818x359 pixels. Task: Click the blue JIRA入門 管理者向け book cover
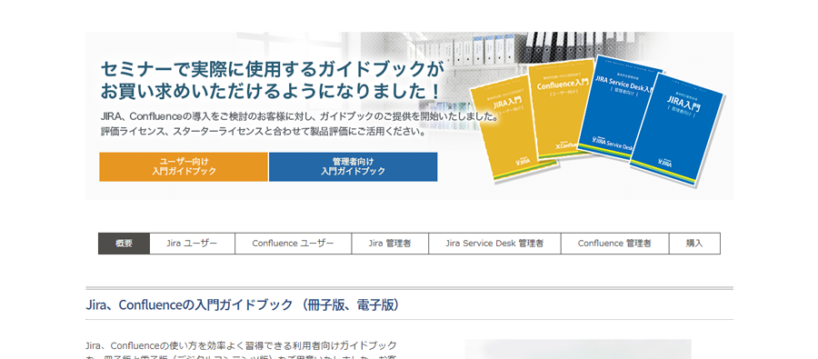[x=677, y=128]
